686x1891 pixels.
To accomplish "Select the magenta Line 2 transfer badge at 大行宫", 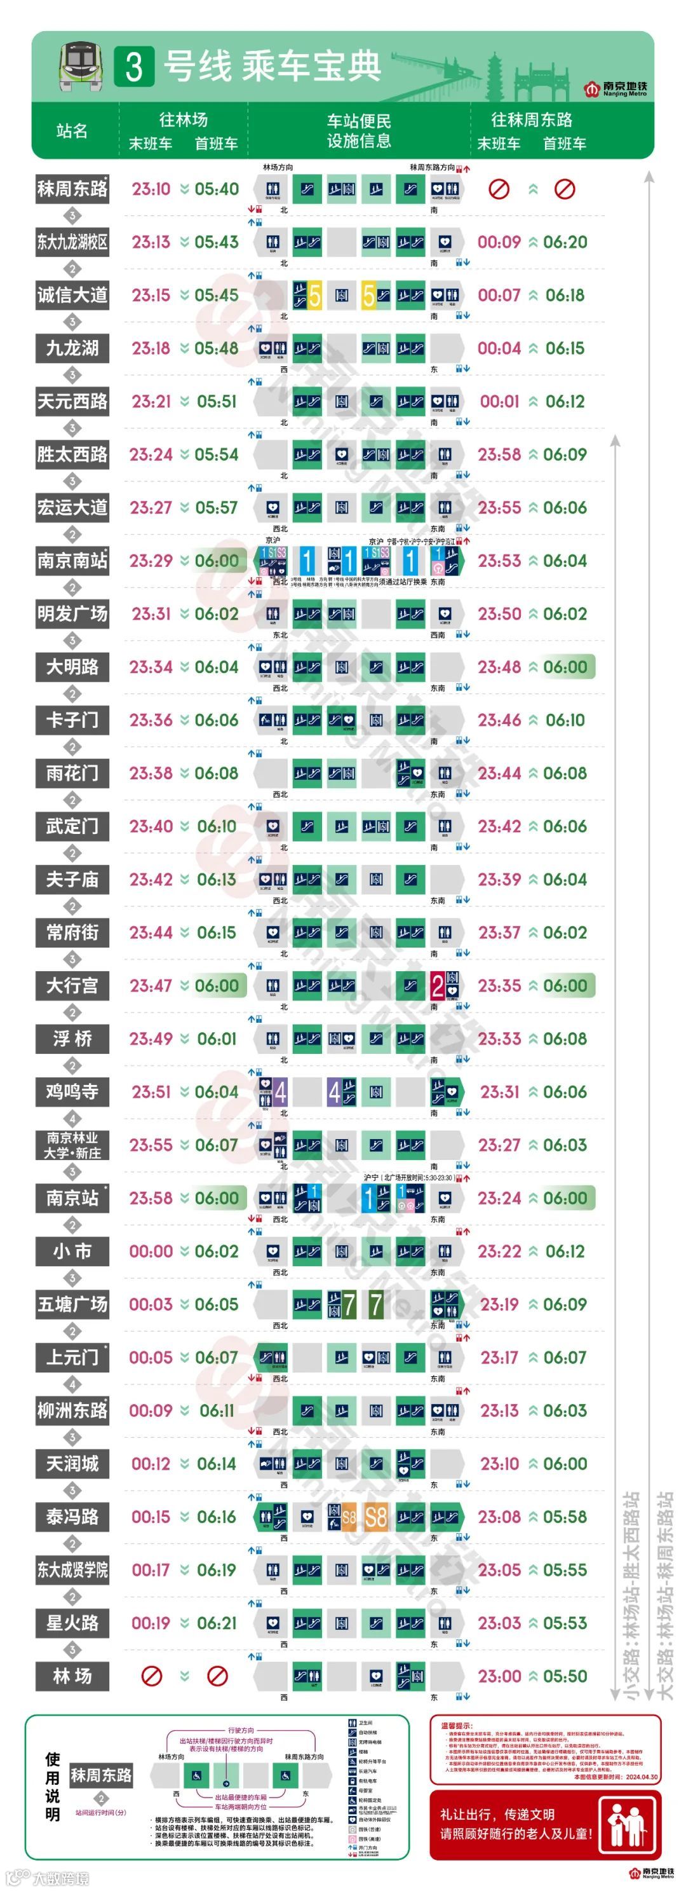I will click(x=437, y=985).
